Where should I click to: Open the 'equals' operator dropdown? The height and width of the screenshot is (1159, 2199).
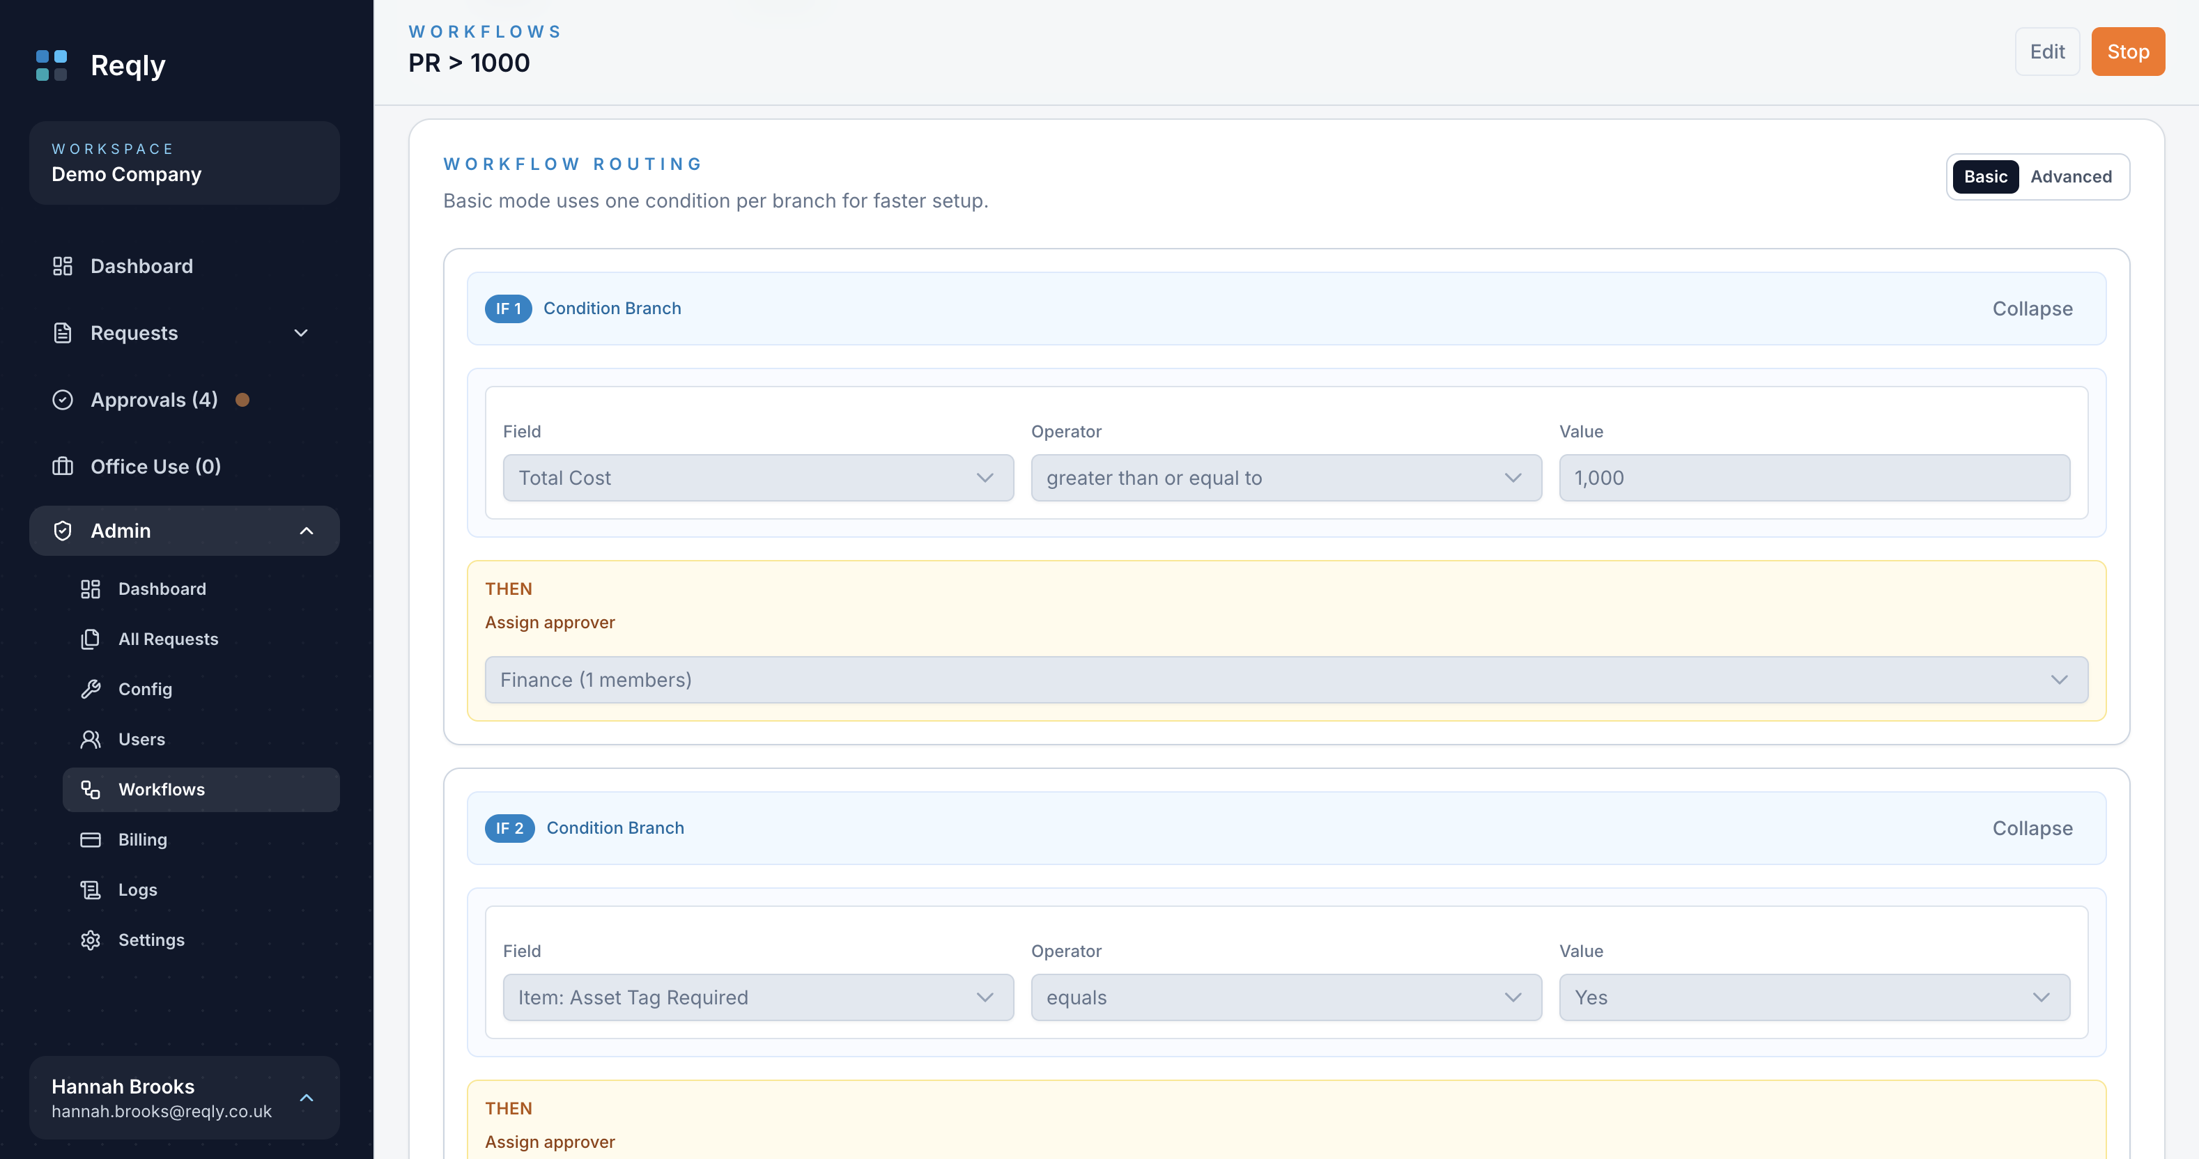tap(1286, 997)
